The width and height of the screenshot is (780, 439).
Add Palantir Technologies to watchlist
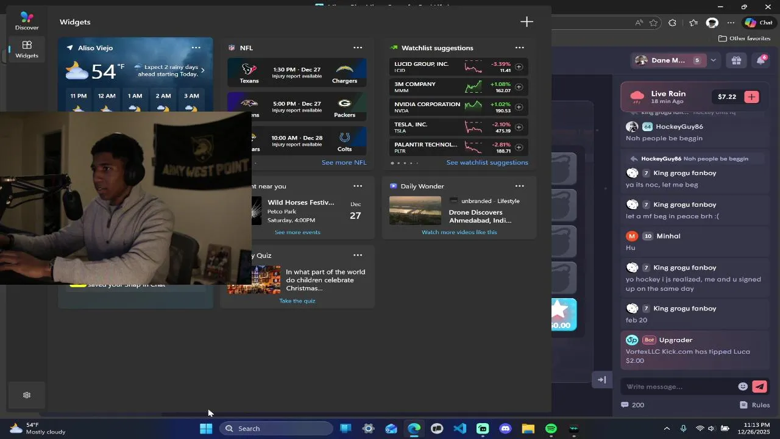pyautogui.click(x=519, y=147)
